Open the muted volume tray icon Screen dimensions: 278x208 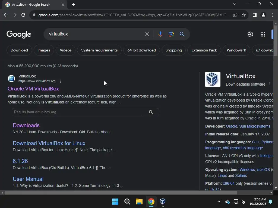tap(243, 201)
